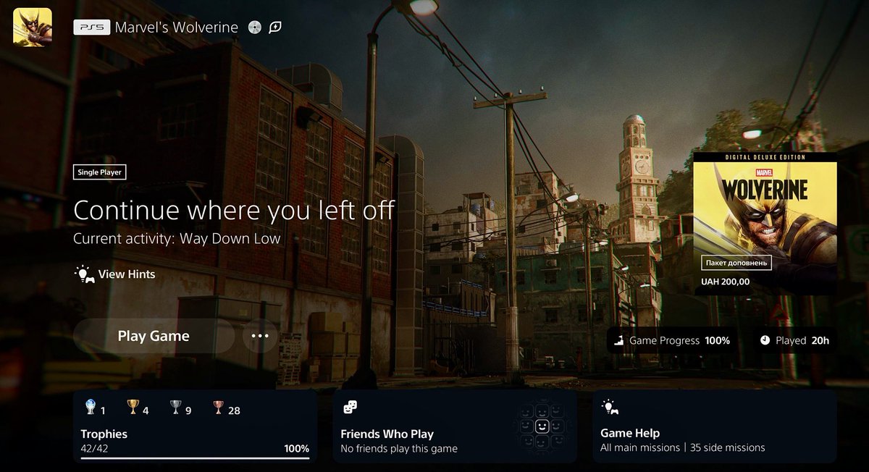Click the UAH 200,00 price

pyautogui.click(x=725, y=282)
